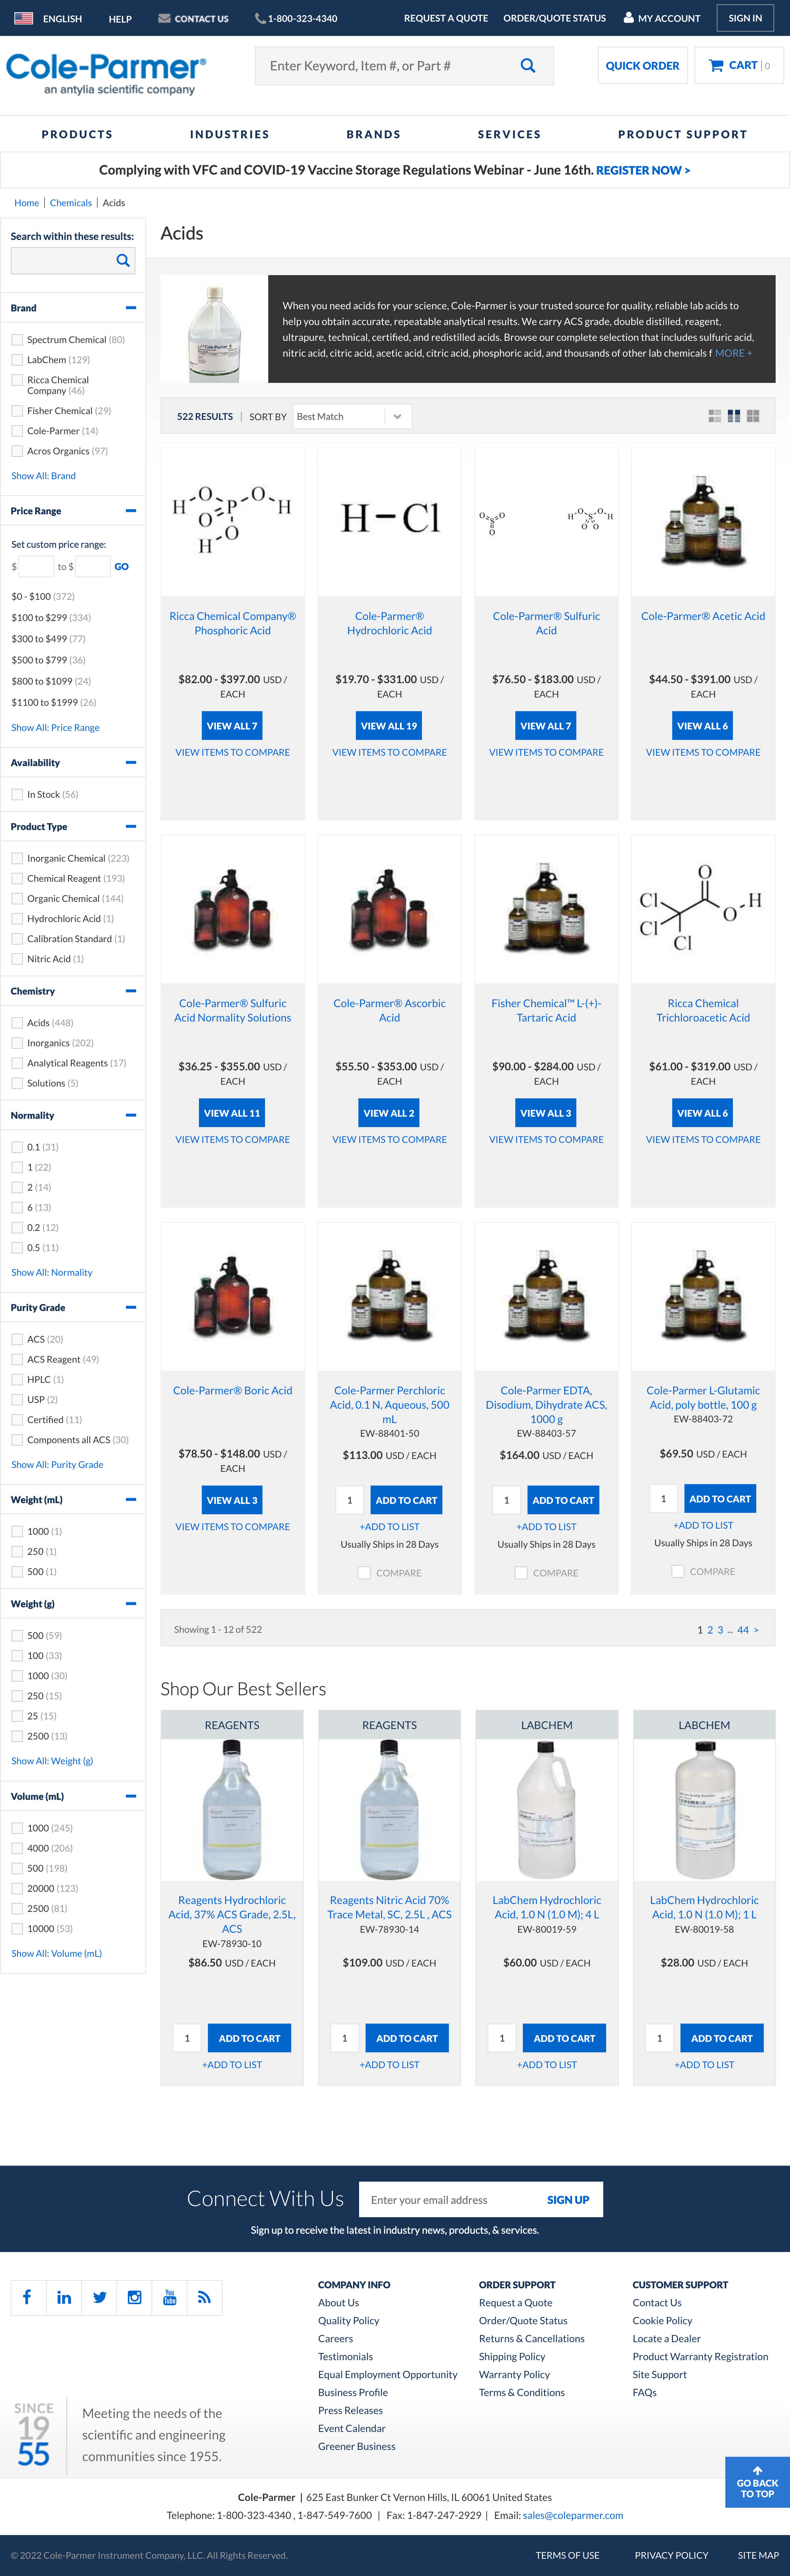Check the Acids chemistry filter
Viewport: 790px width, 2576px height.
coord(17,1023)
